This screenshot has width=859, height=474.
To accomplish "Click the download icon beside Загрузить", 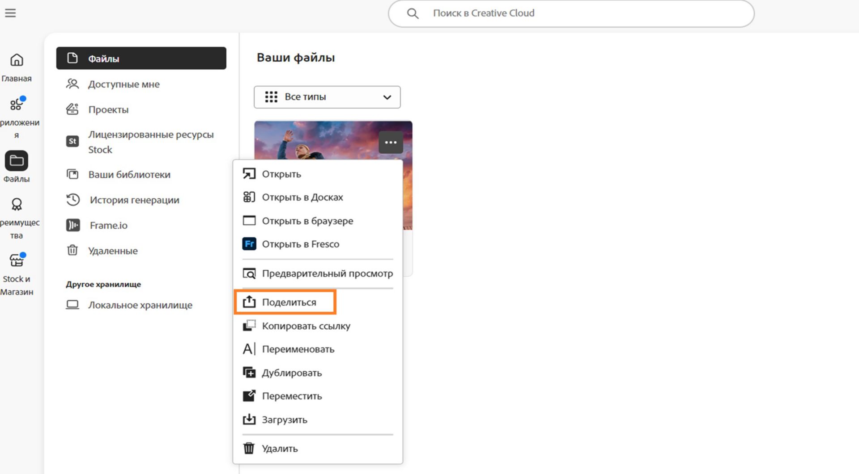I will tap(249, 419).
